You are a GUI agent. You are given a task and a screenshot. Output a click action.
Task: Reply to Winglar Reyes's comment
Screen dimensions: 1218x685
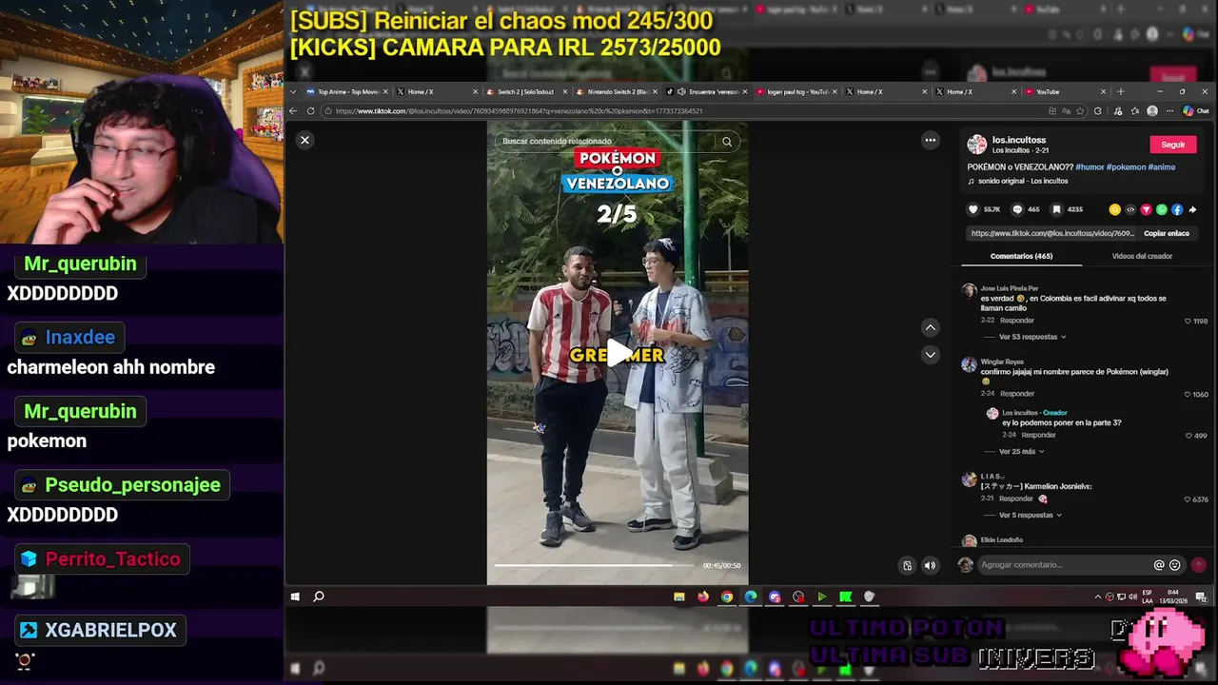point(1017,394)
